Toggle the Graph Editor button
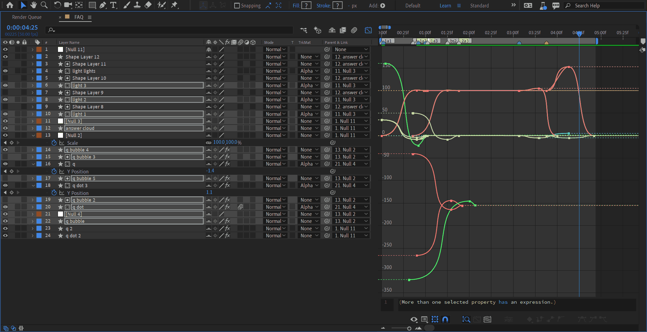 368,30
